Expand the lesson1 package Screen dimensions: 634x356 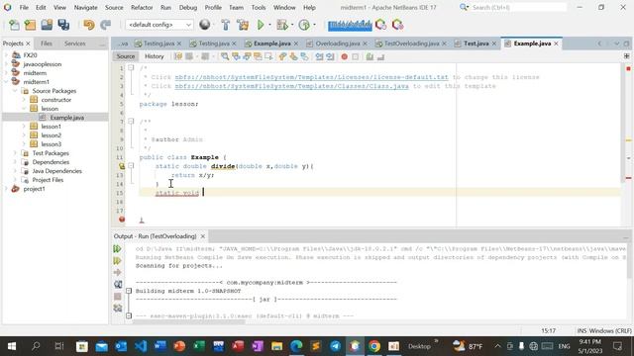pyautogui.click(x=24, y=127)
